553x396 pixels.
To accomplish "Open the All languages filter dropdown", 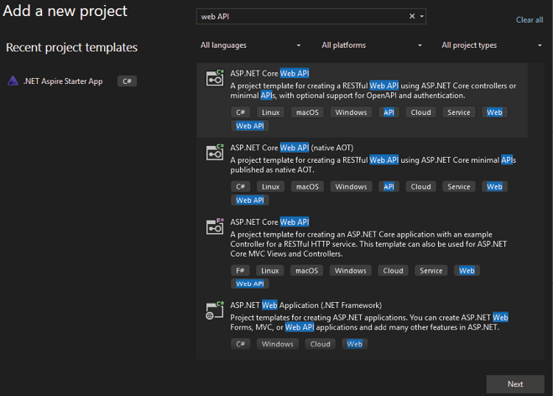I will pos(250,45).
